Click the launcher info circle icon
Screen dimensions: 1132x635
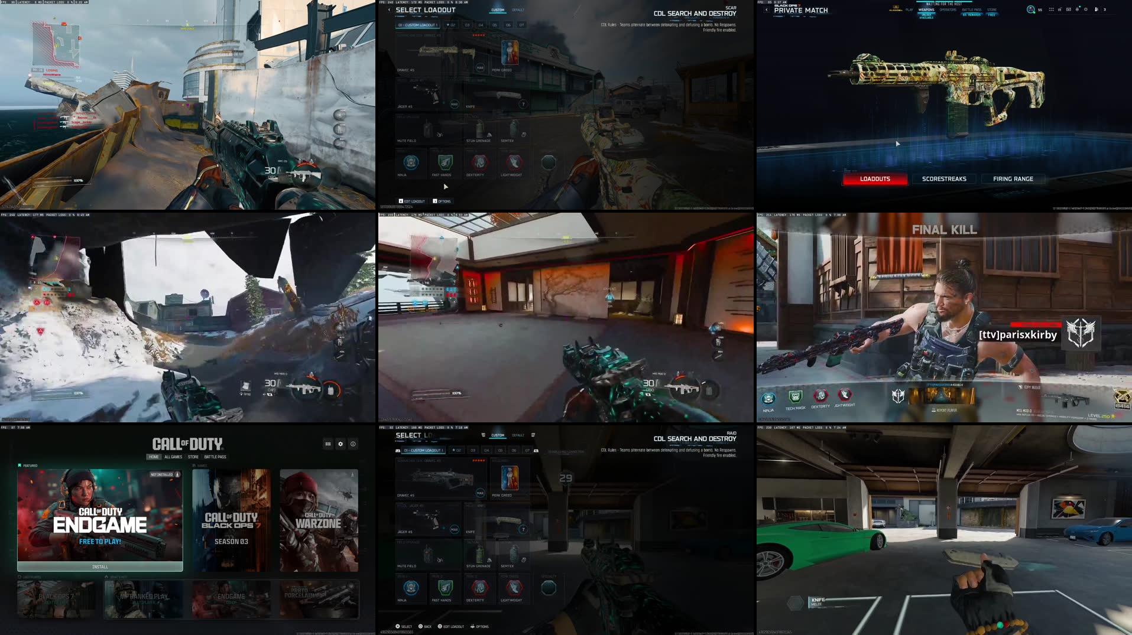353,444
